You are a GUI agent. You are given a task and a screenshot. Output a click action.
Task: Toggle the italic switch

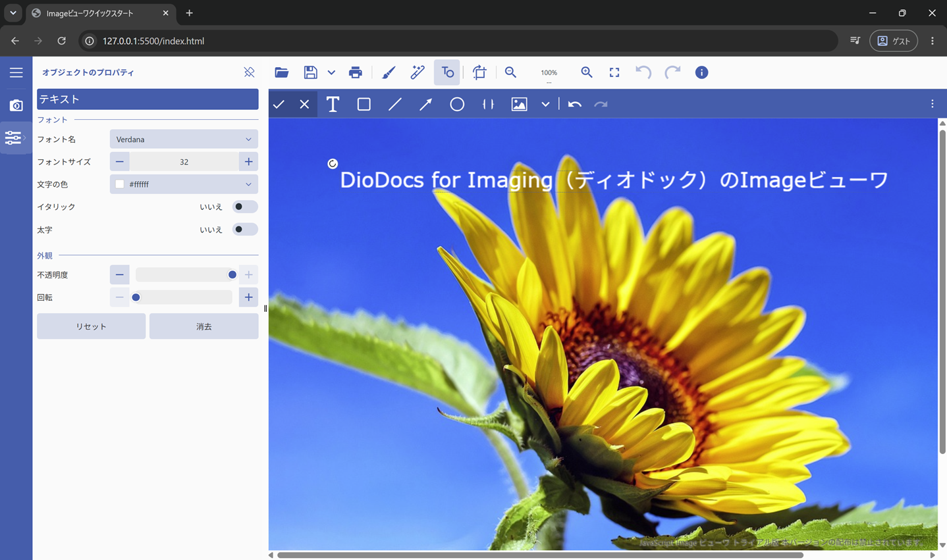coord(245,207)
